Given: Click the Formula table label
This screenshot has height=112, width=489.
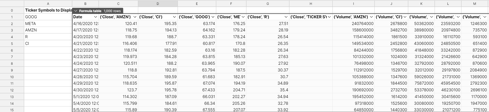Looking at the screenshot, I should (90, 11).
